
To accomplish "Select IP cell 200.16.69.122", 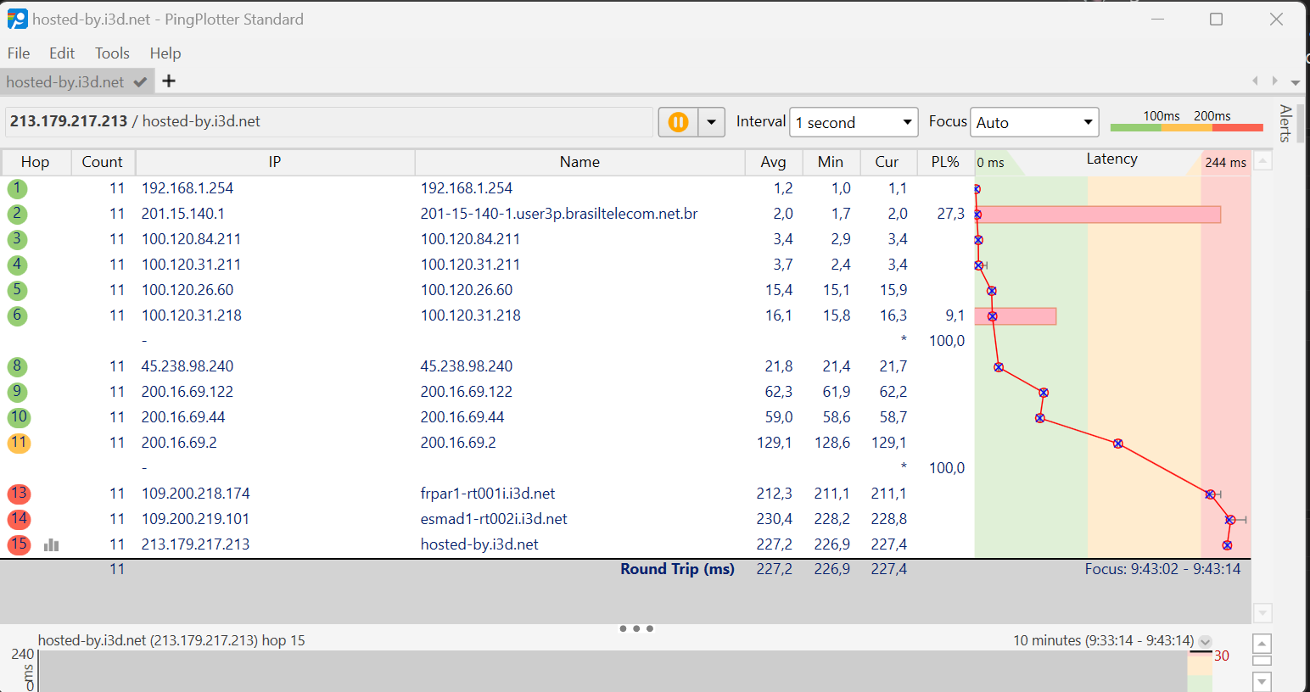I will 188,392.
